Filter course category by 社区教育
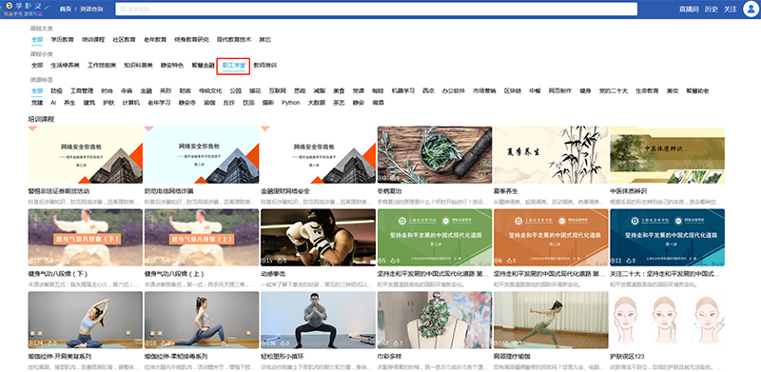The image size is (761, 372). pos(125,39)
